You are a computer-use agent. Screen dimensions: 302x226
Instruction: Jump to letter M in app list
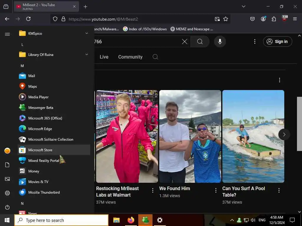[x=22, y=66]
